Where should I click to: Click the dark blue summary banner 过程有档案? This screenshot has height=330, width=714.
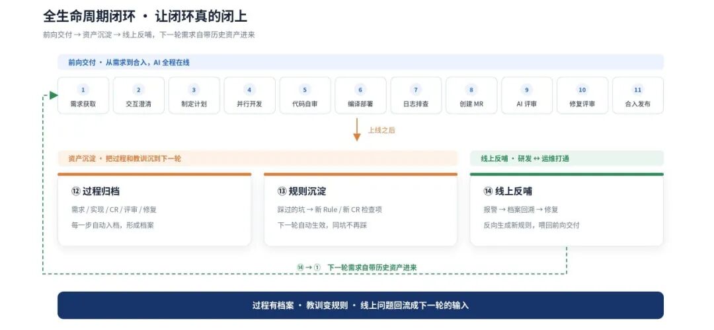point(361,306)
